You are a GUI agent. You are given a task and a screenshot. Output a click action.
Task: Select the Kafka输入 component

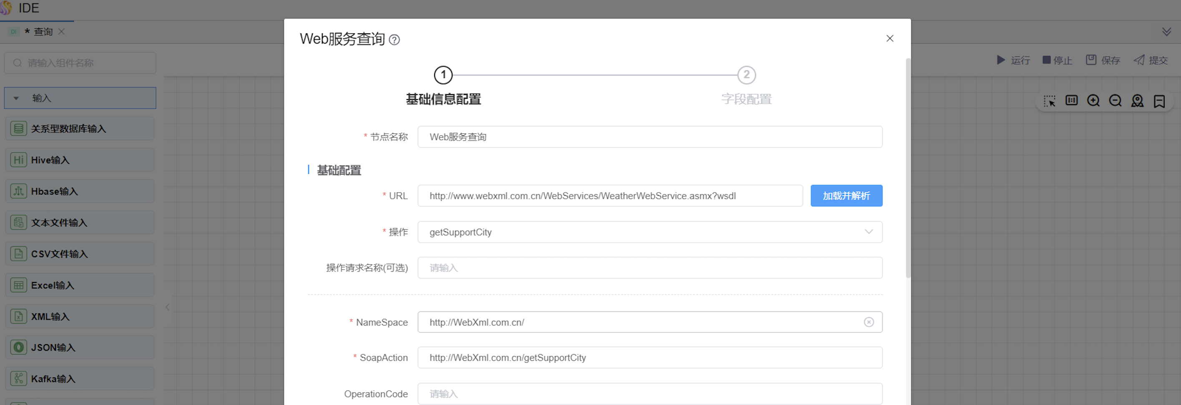(80, 379)
